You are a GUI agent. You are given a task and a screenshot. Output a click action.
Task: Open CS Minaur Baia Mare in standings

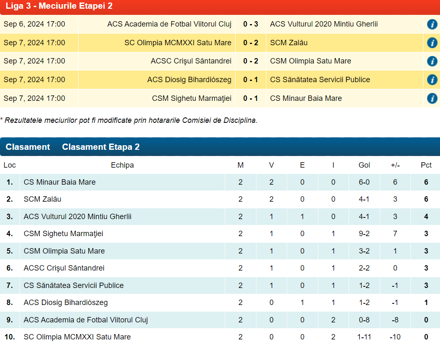pos(59,182)
